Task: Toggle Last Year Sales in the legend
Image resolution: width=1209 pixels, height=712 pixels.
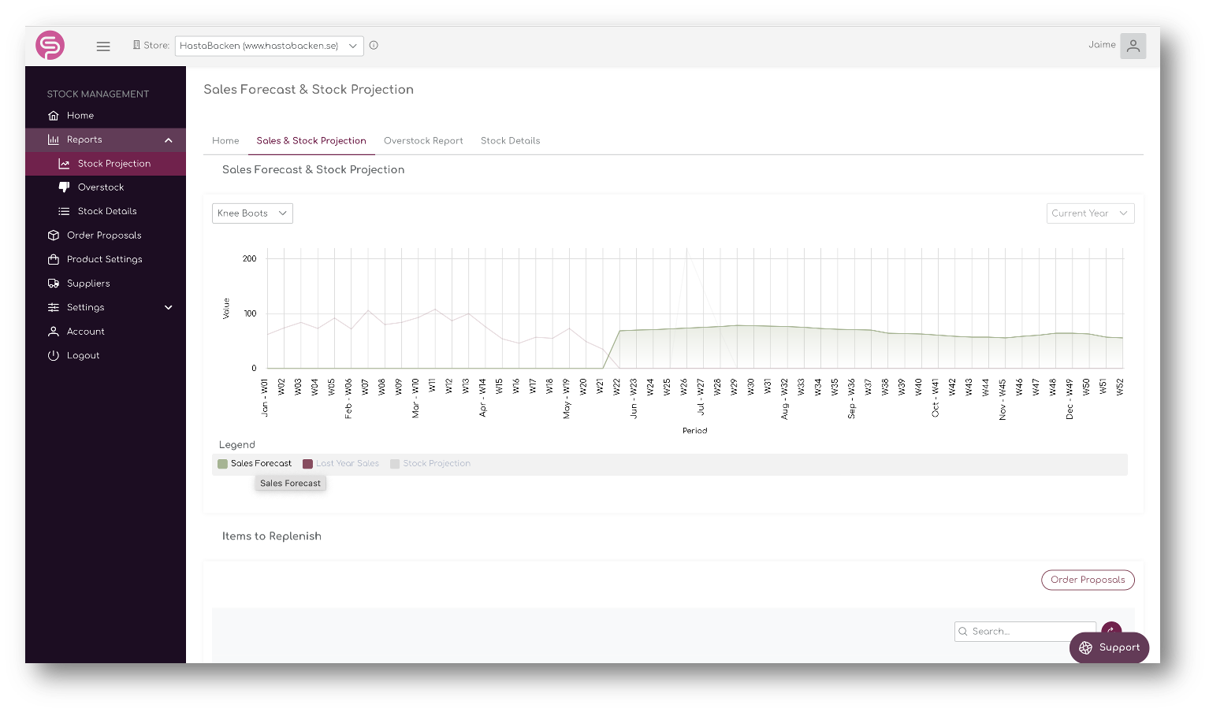Action: pyautogui.click(x=340, y=464)
